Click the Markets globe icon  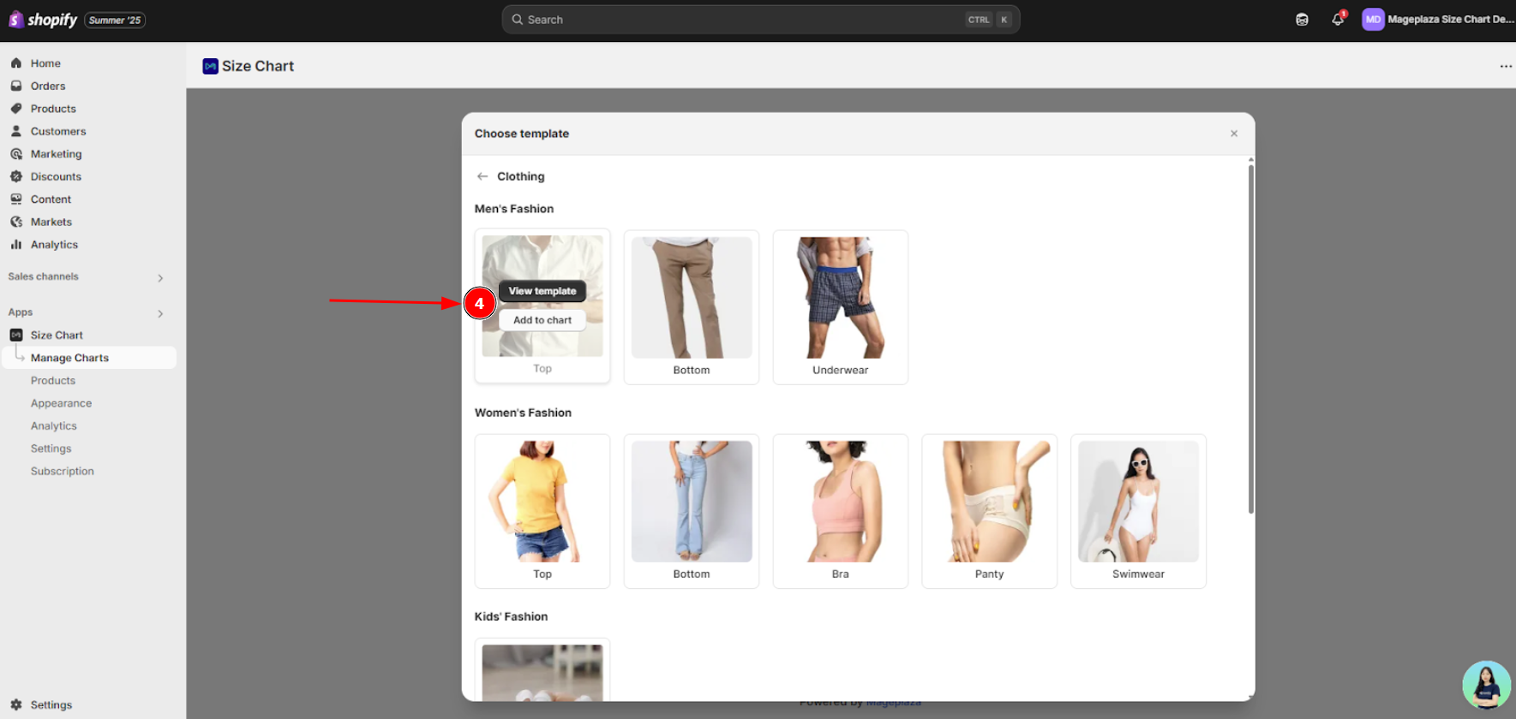(16, 222)
